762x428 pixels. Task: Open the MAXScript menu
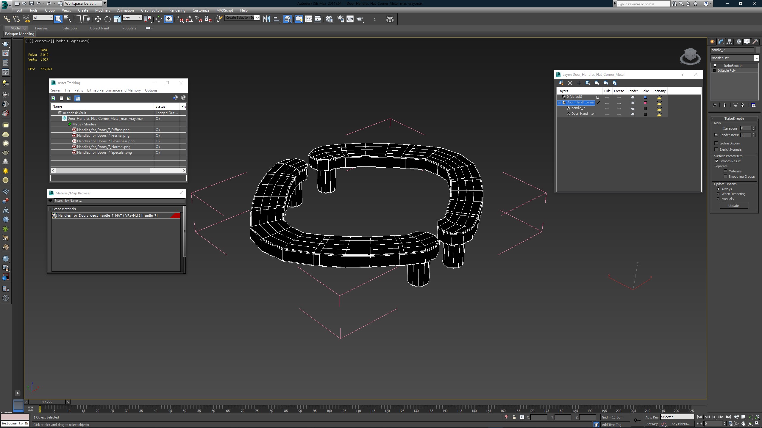point(224,10)
